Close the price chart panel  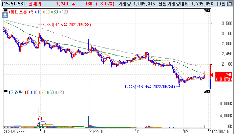[x=209, y=11]
